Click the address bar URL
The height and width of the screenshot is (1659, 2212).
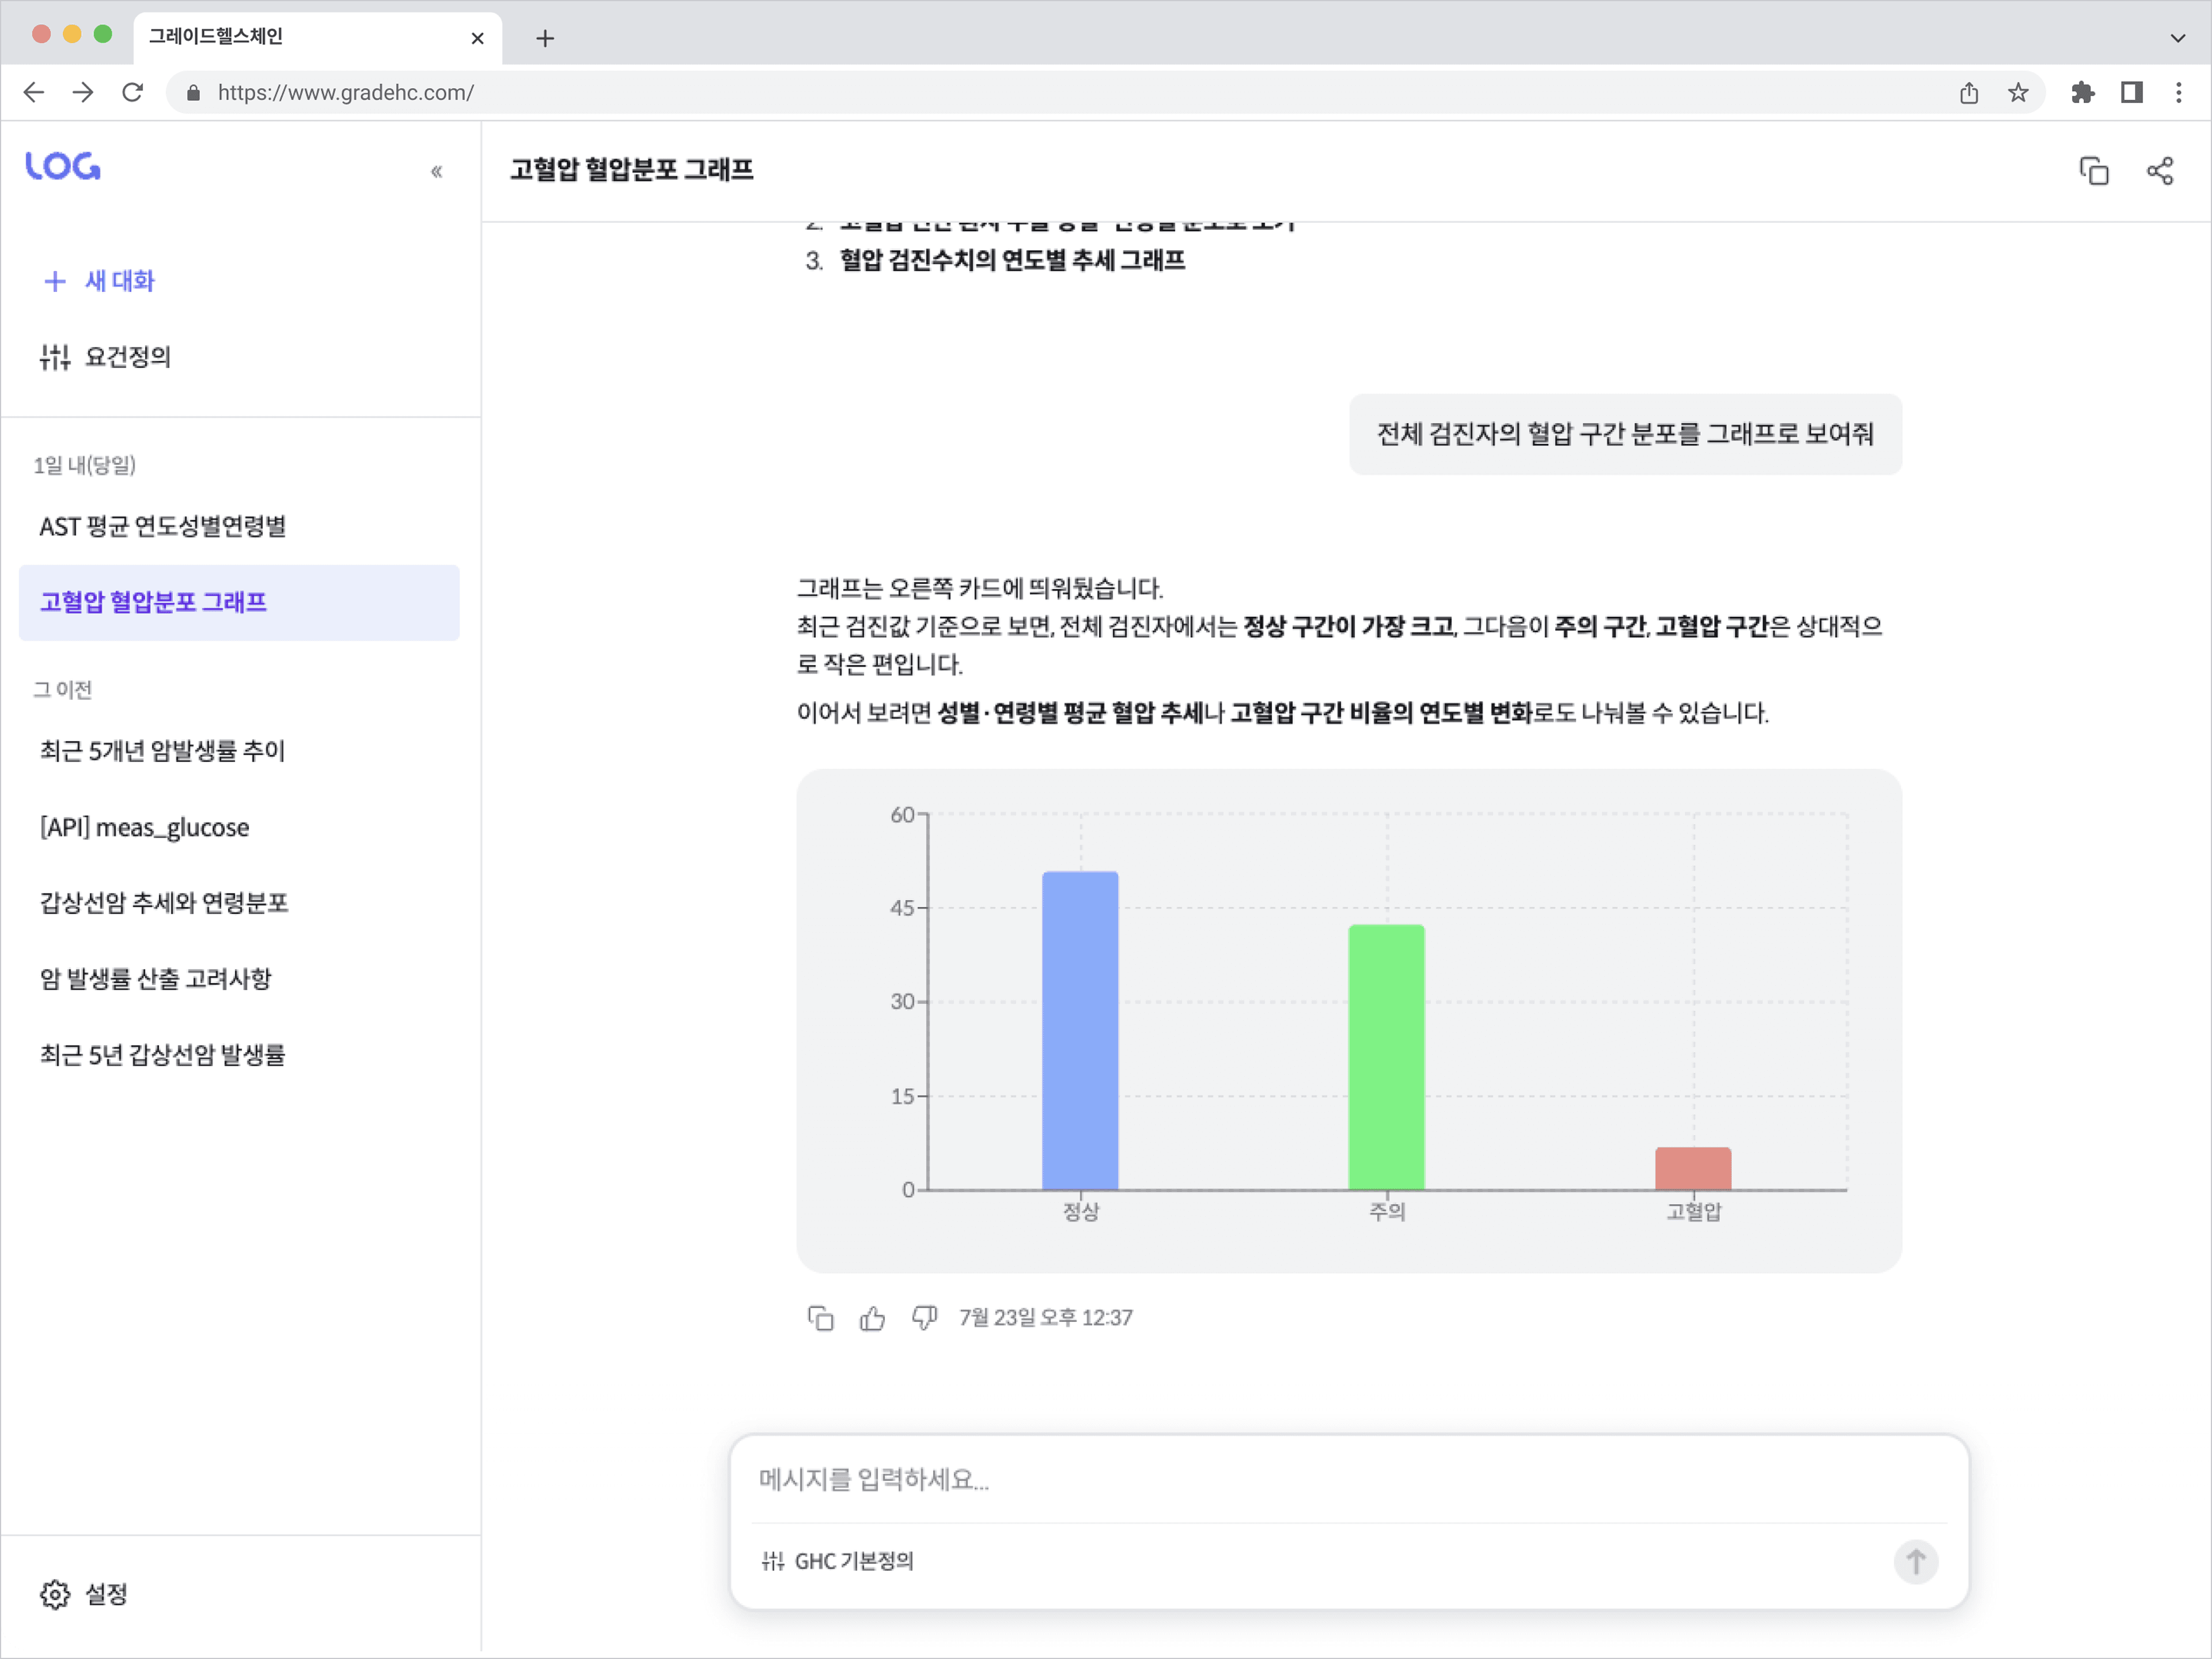(x=346, y=93)
